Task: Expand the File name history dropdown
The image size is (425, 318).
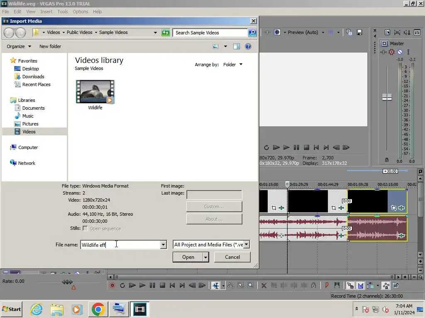Action: point(163,245)
